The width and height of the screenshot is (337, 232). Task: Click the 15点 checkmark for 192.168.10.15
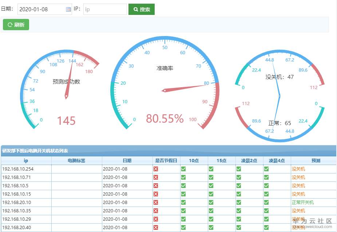pyautogui.click(x=211, y=194)
